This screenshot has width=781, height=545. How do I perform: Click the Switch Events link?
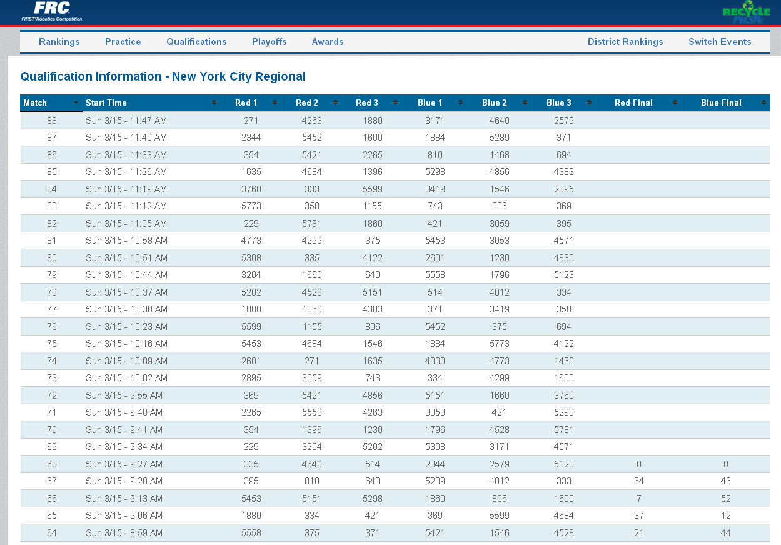coord(720,42)
